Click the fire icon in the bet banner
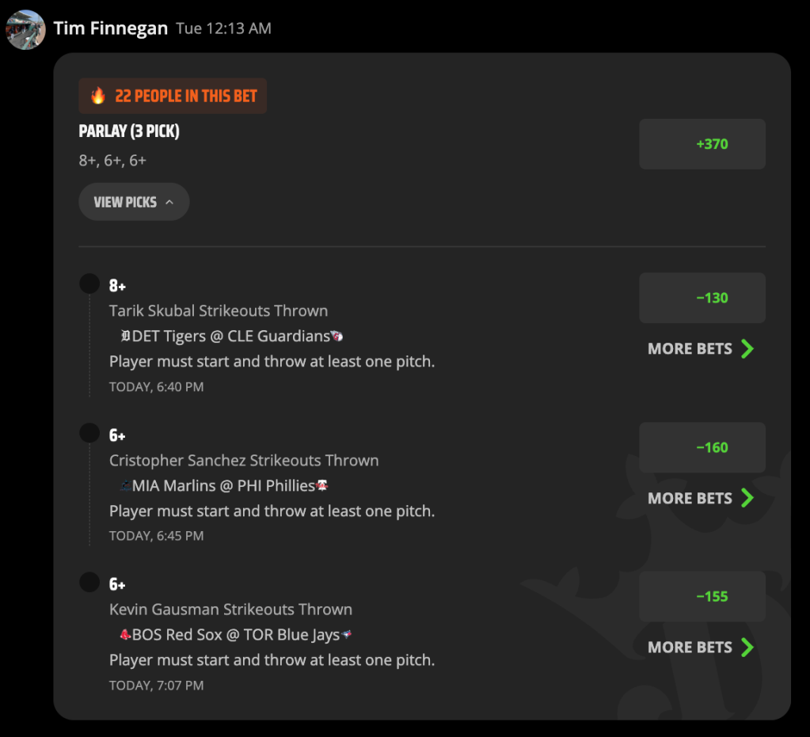Viewport: 810px width, 737px height. pyautogui.click(x=97, y=96)
